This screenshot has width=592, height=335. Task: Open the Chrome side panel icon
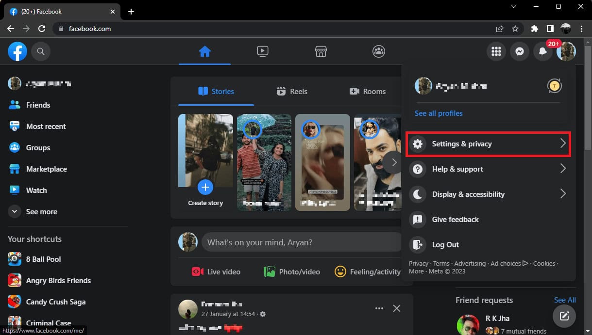[550, 29]
